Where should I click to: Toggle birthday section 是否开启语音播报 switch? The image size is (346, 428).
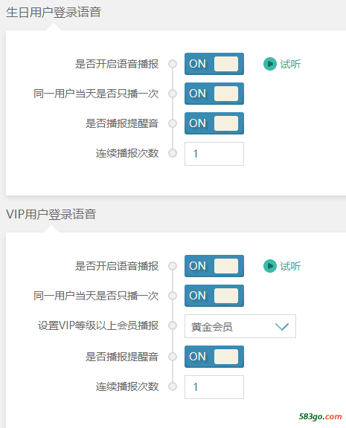(214, 64)
